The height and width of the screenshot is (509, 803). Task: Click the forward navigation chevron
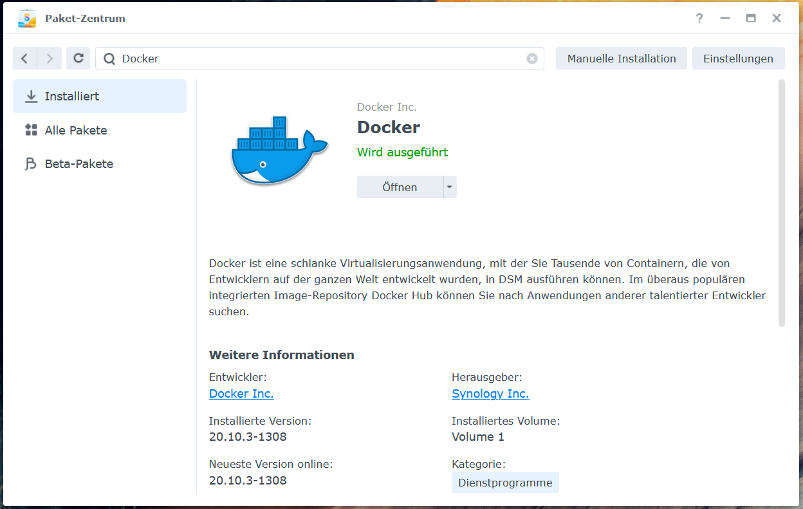[x=49, y=58]
